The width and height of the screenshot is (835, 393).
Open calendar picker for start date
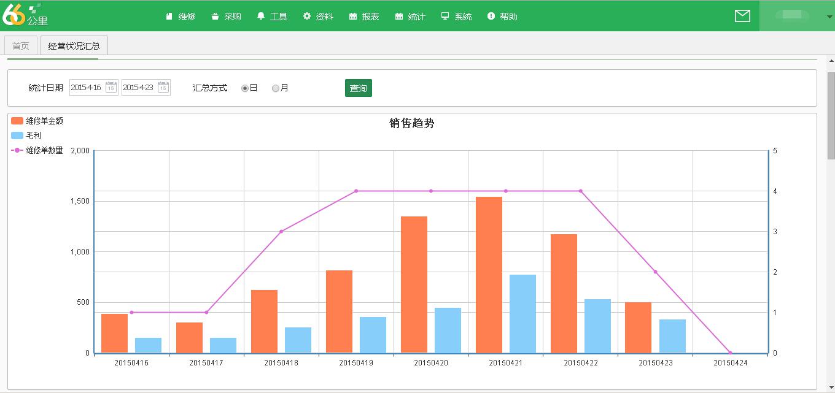click(111, 87)
